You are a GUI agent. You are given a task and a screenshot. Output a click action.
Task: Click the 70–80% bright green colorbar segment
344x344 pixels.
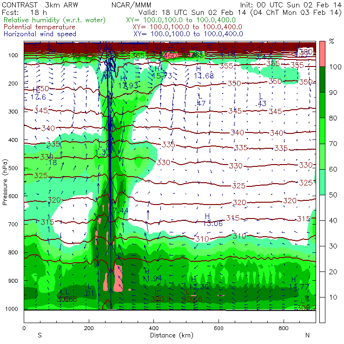pos(322,131)
